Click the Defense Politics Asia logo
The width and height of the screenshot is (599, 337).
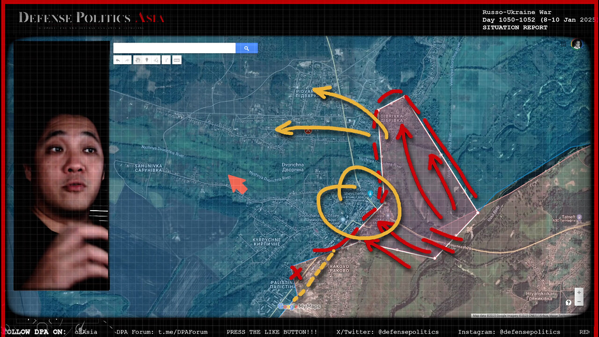pyautogui.click(x=91, y=19)
